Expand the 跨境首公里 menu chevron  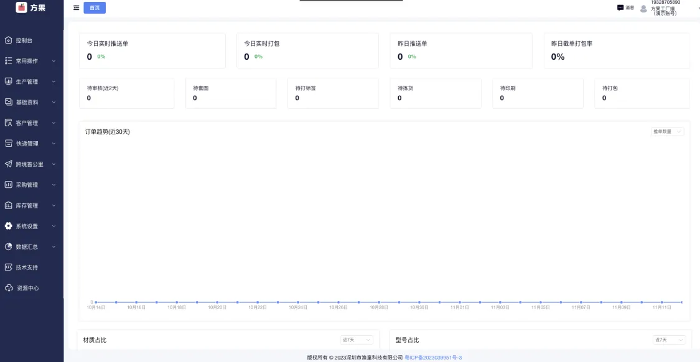pyautogui.click(x=54, y=164)
